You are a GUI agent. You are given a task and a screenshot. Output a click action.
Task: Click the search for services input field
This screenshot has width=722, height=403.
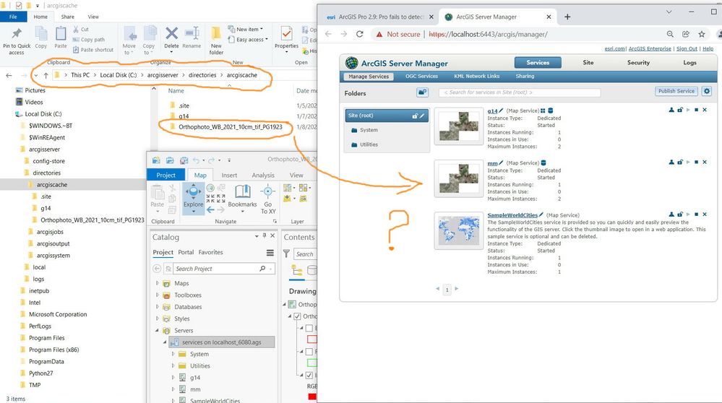coord(520,92)
